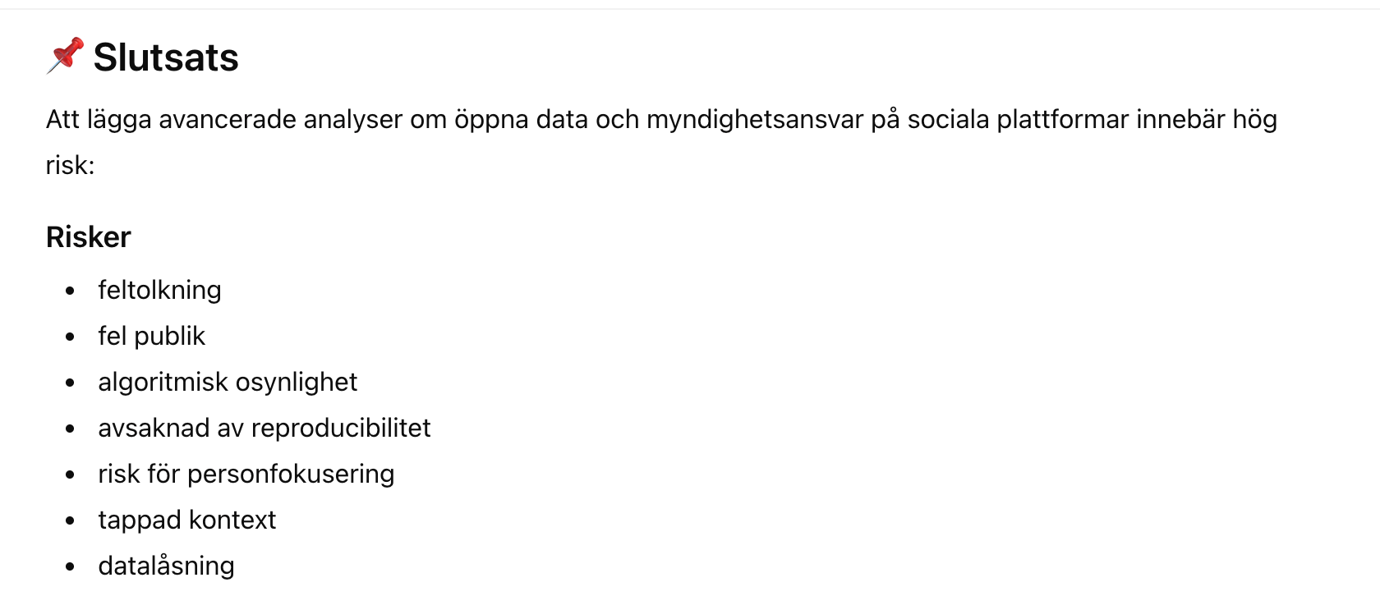This screenshot has height=596, width=1380.
Task: Click the bullet beside algoritmisk osynlighet
Action: [70, 383]
